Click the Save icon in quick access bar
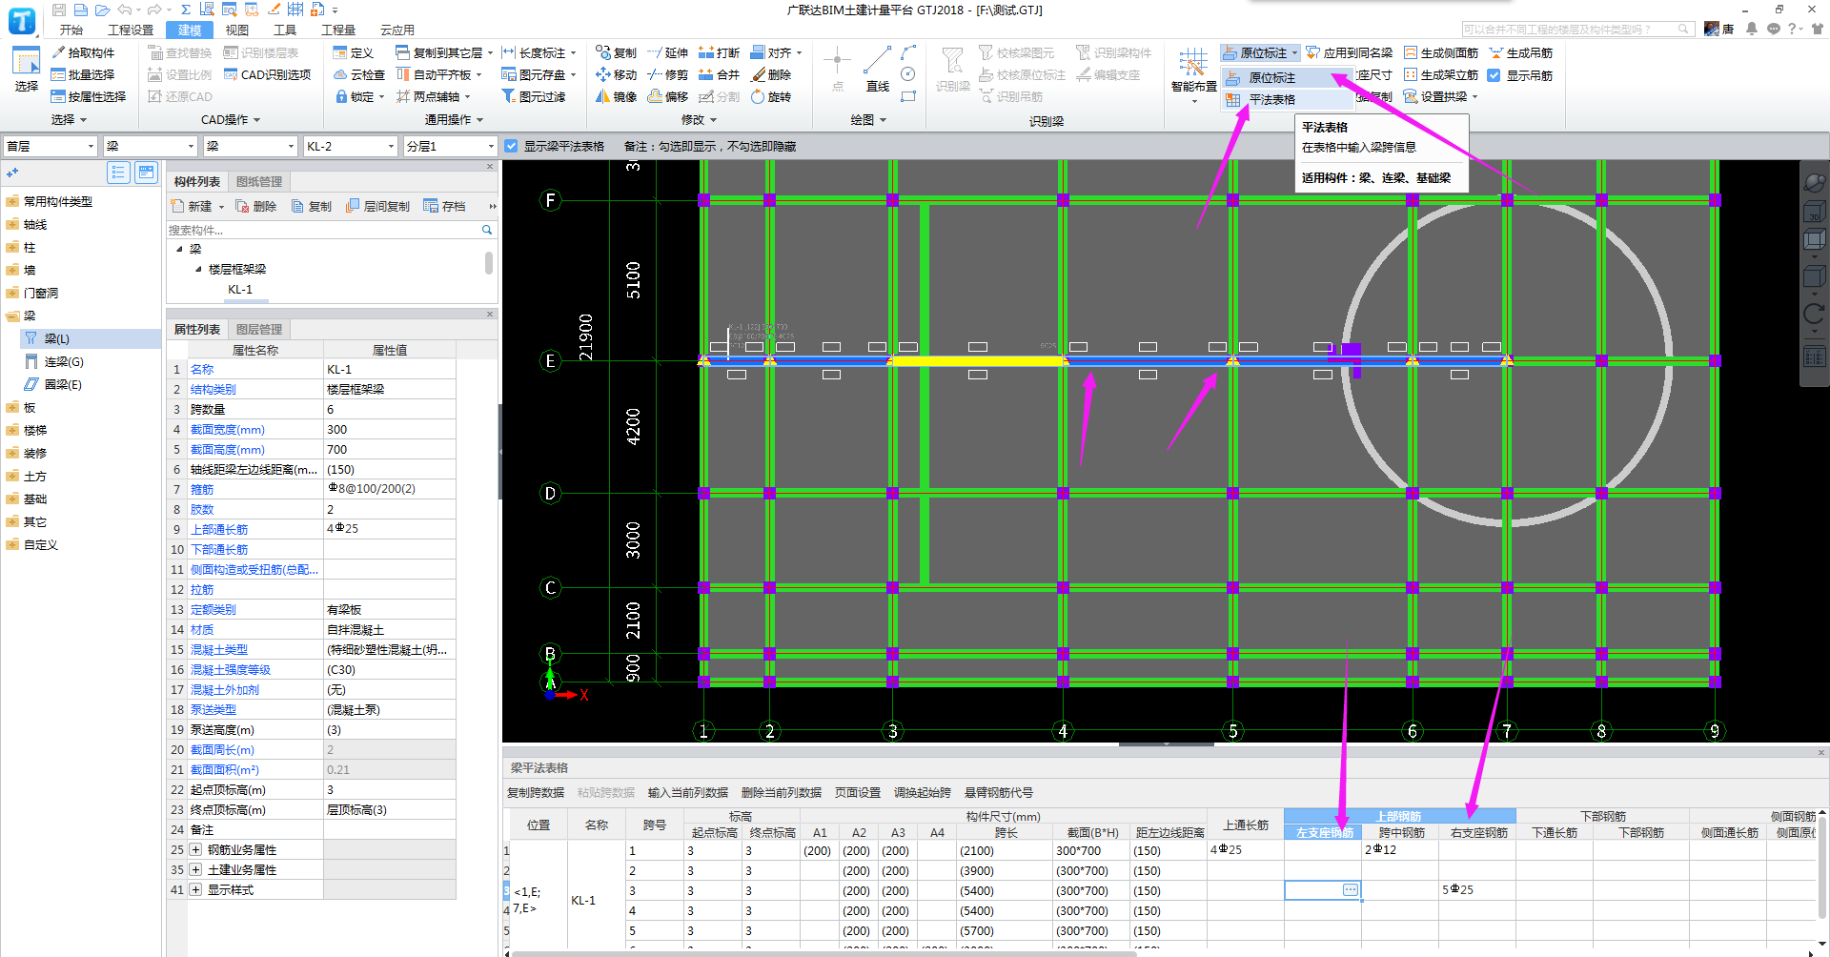Image resolution: width=1830 pixels, height=957 pixels. tap(59, 10)
